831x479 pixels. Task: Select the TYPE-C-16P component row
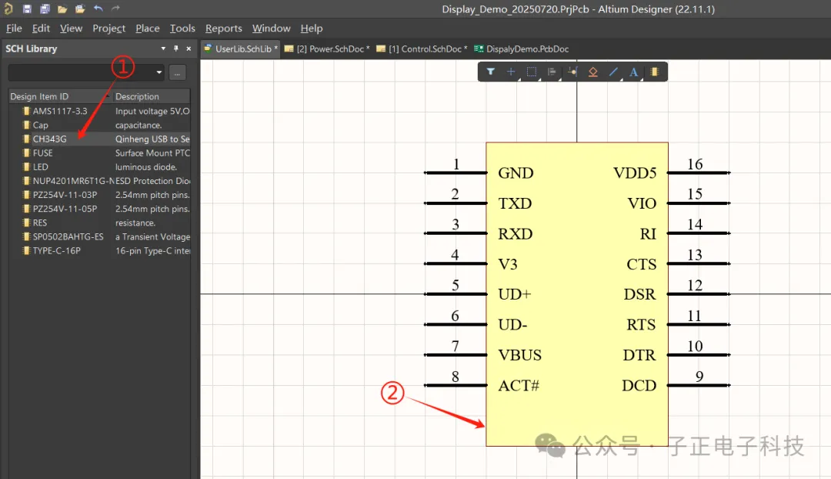tap(99, 251)
